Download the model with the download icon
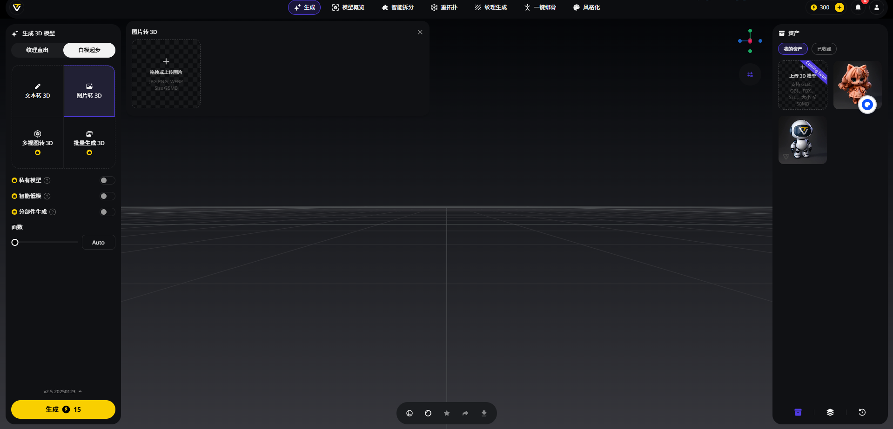Screen dimensions: 893x429 click(x=483, y=413)
